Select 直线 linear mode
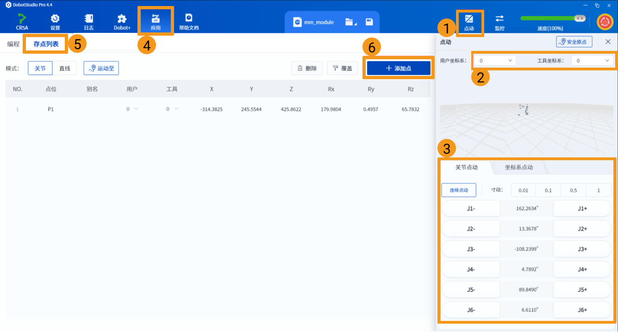This screenshot has height=332, width=618. 64,68
